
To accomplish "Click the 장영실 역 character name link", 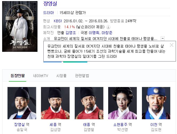I will click(22, 125).
